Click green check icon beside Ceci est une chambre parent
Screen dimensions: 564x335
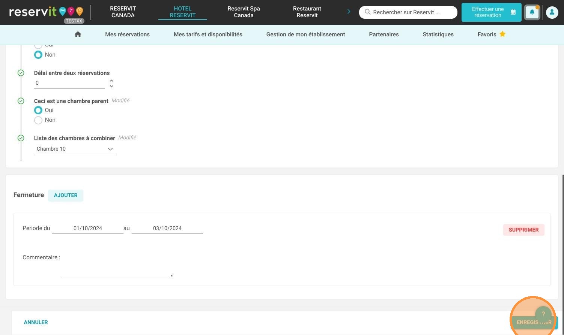[x=21, y=101]
